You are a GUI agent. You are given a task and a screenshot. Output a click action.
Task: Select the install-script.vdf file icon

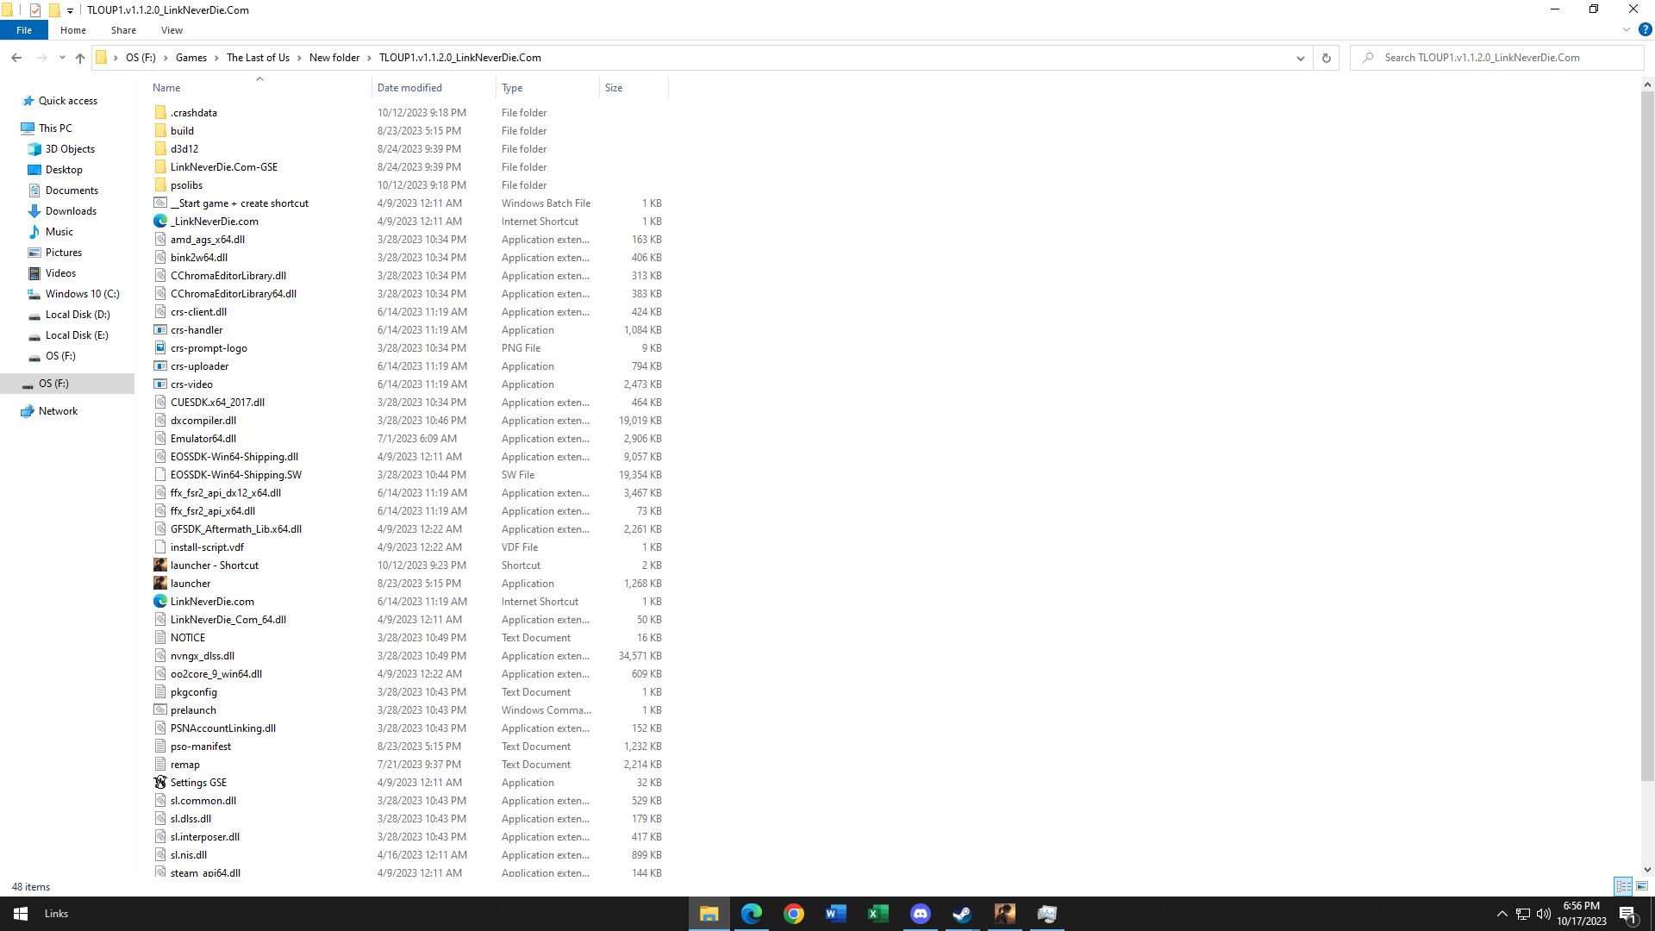pos(160,547)
